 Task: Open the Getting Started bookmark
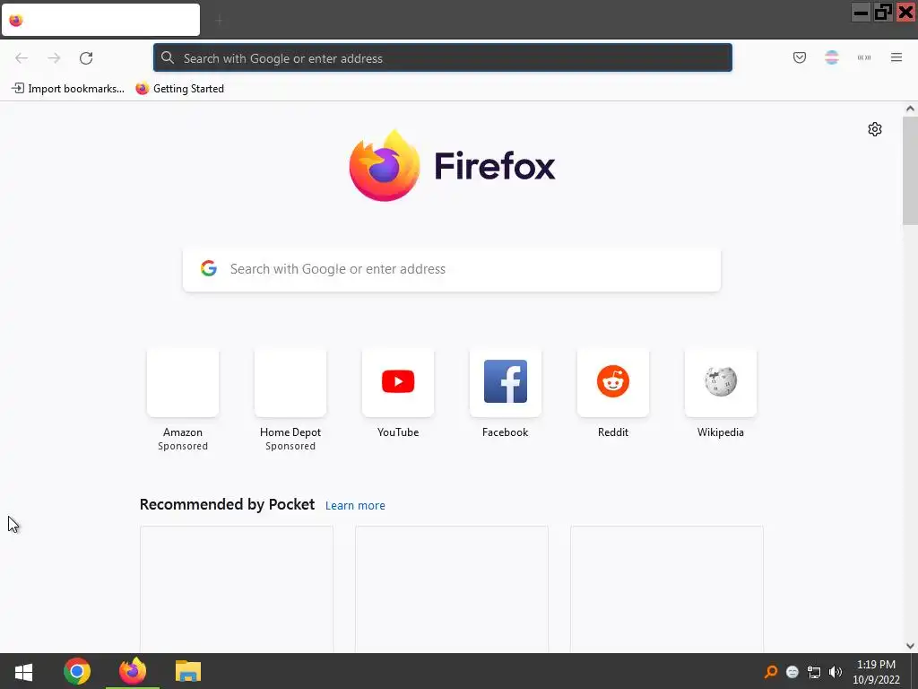click(179, 89)
